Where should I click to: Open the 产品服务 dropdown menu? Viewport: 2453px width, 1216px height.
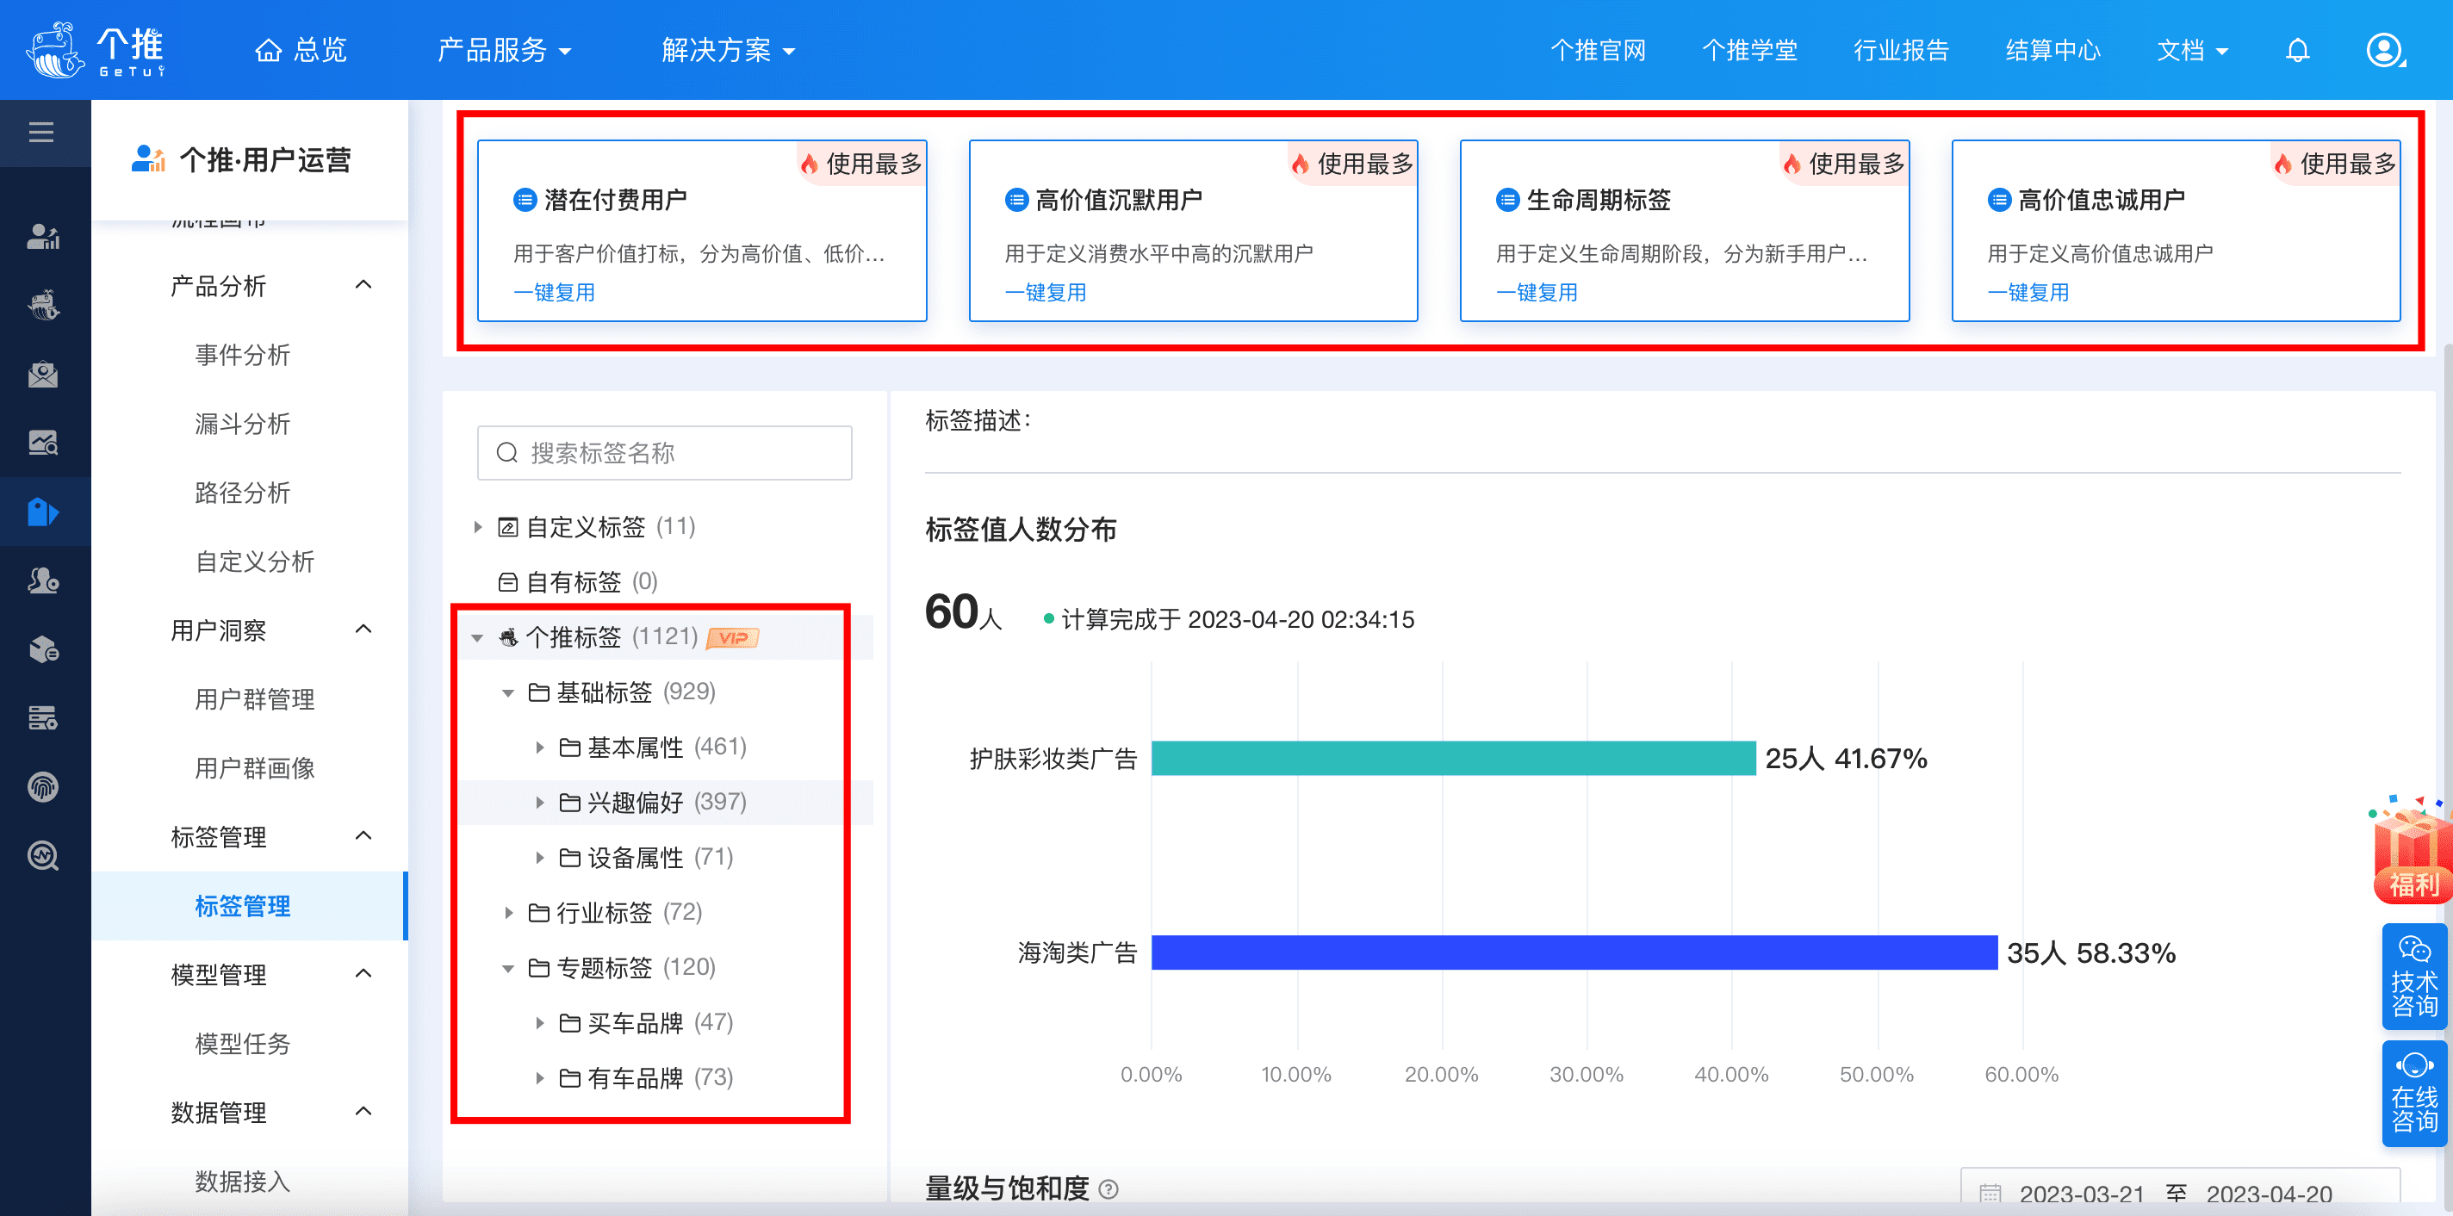click(x=504, y=49)
